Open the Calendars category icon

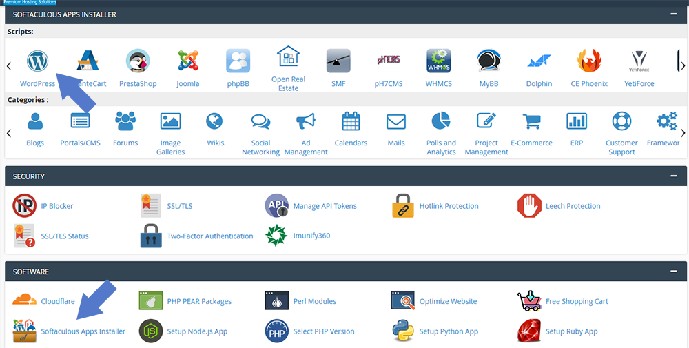(351, 121)
